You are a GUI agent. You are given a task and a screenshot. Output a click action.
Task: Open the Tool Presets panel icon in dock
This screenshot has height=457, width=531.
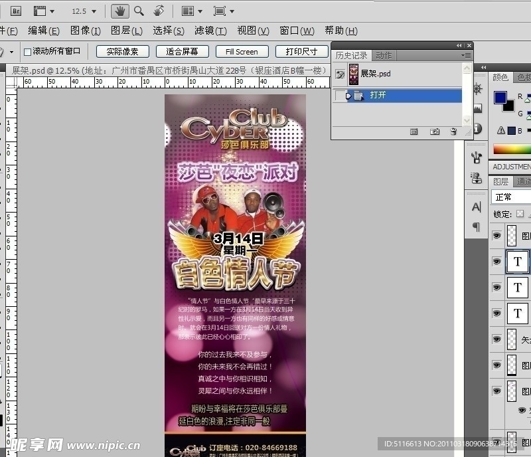pyautogui.click(x=477, y=157)
